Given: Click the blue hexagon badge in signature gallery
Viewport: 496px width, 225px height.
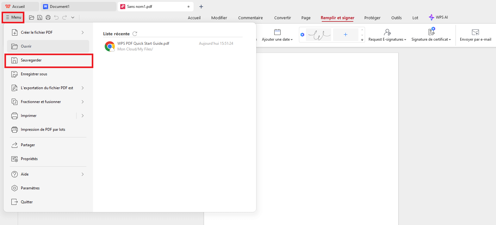Looking at the screenshot, I should click(302, 35).
